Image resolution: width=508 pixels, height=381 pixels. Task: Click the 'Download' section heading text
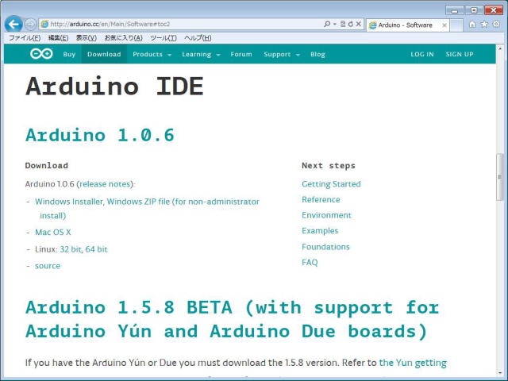point(47,166)
